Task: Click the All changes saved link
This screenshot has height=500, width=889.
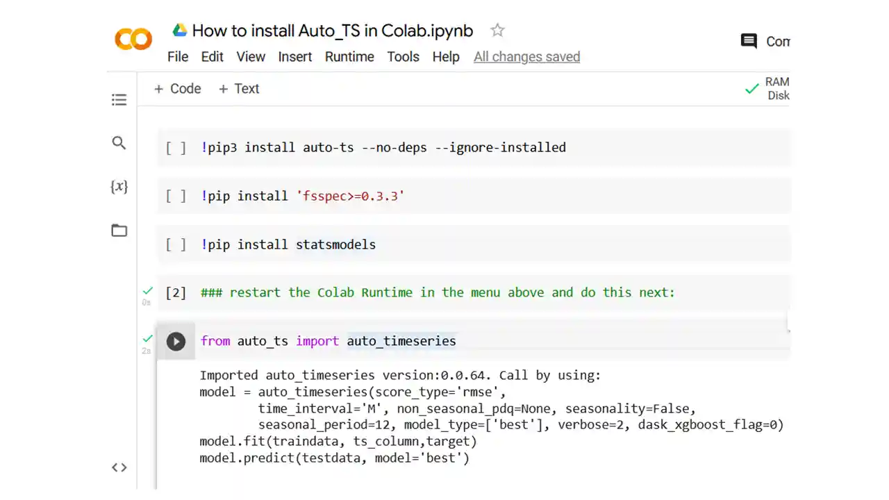Action: (526, 56)
